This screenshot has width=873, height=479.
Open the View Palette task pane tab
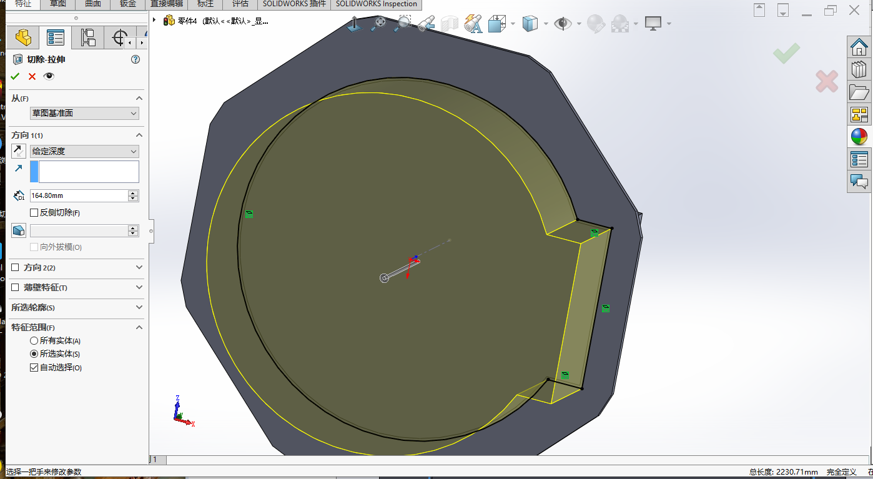[x=859, y=114]
